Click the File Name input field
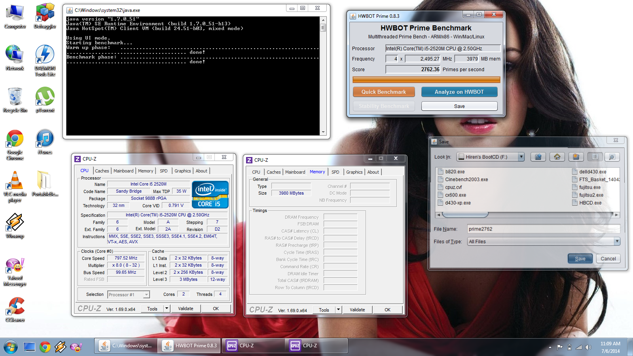The image size is (633, 356). tap(544, 229)
